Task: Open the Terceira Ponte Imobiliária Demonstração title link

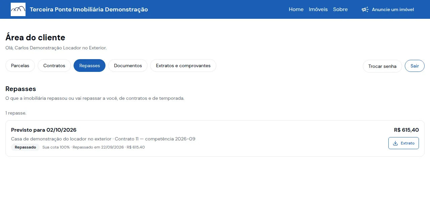Action: pyautogui.click(x=89, y=9)
